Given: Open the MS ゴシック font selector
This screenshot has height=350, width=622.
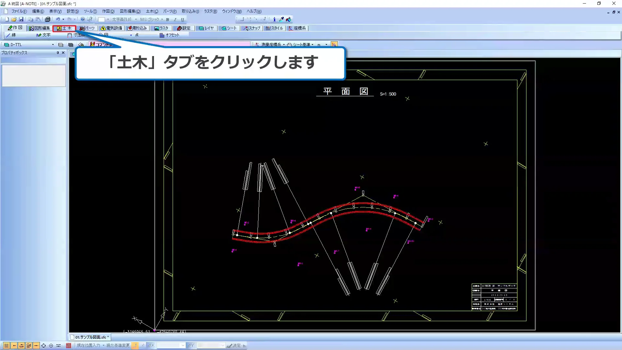Looking at the screenshot, I should pos(151,19).
